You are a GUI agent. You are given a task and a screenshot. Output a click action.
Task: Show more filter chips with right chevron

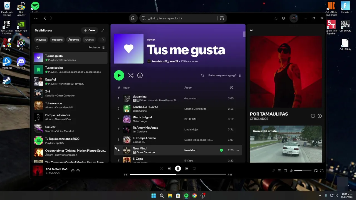tap(103, 39)
